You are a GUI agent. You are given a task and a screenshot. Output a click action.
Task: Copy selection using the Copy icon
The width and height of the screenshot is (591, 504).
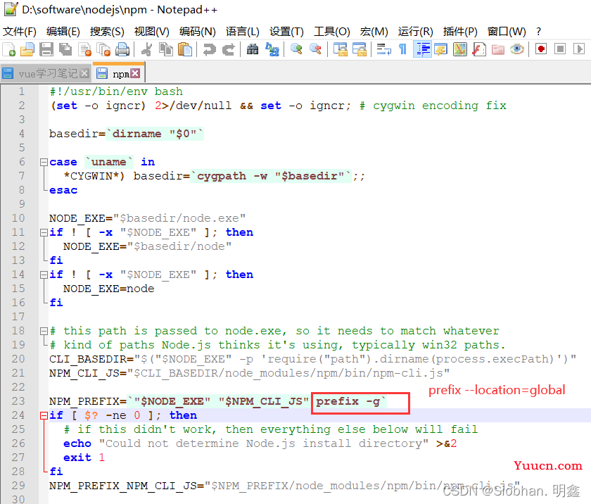click(x=166, y=49)
